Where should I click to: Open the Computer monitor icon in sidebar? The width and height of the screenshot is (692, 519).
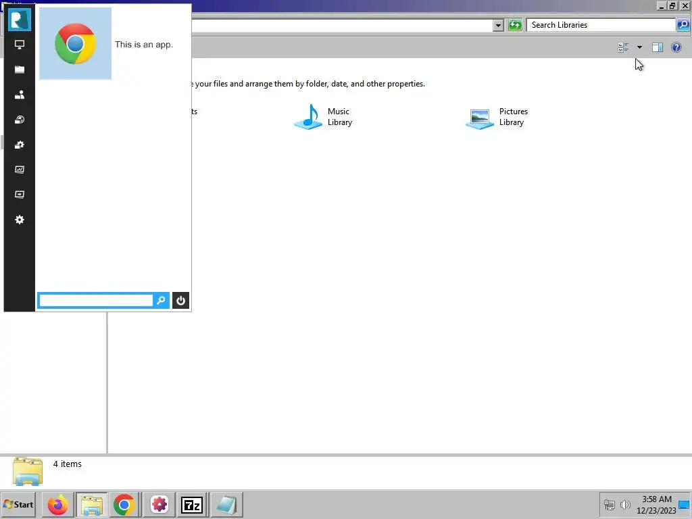click(x=20, y=45)
